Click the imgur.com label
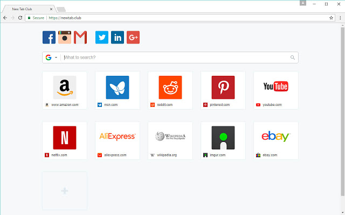 (218, 155)
